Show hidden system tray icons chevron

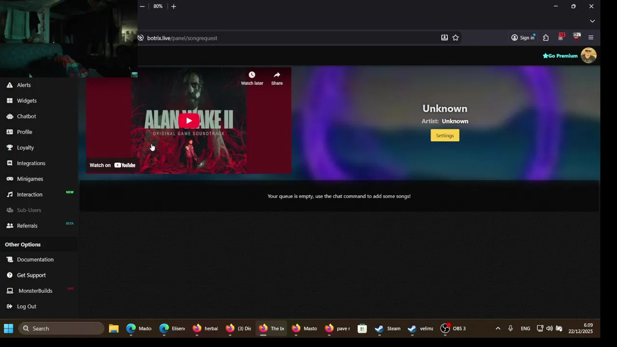(x=498, y=329)
